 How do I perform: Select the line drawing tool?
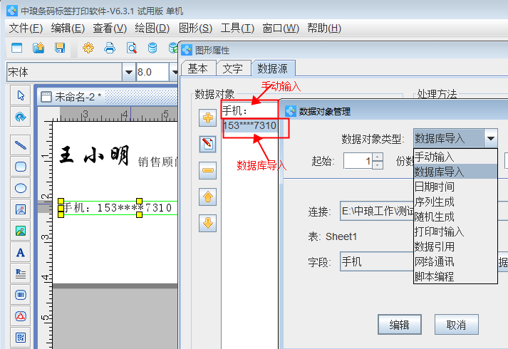click(21, 145)
